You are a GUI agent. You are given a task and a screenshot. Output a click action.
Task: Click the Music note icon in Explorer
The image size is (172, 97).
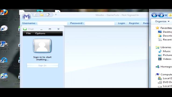(x=160, y=51)
